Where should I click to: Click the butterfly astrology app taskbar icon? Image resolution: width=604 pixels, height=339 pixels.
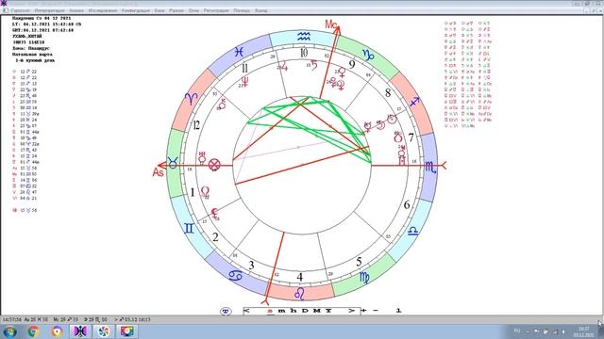click(80, 331)
